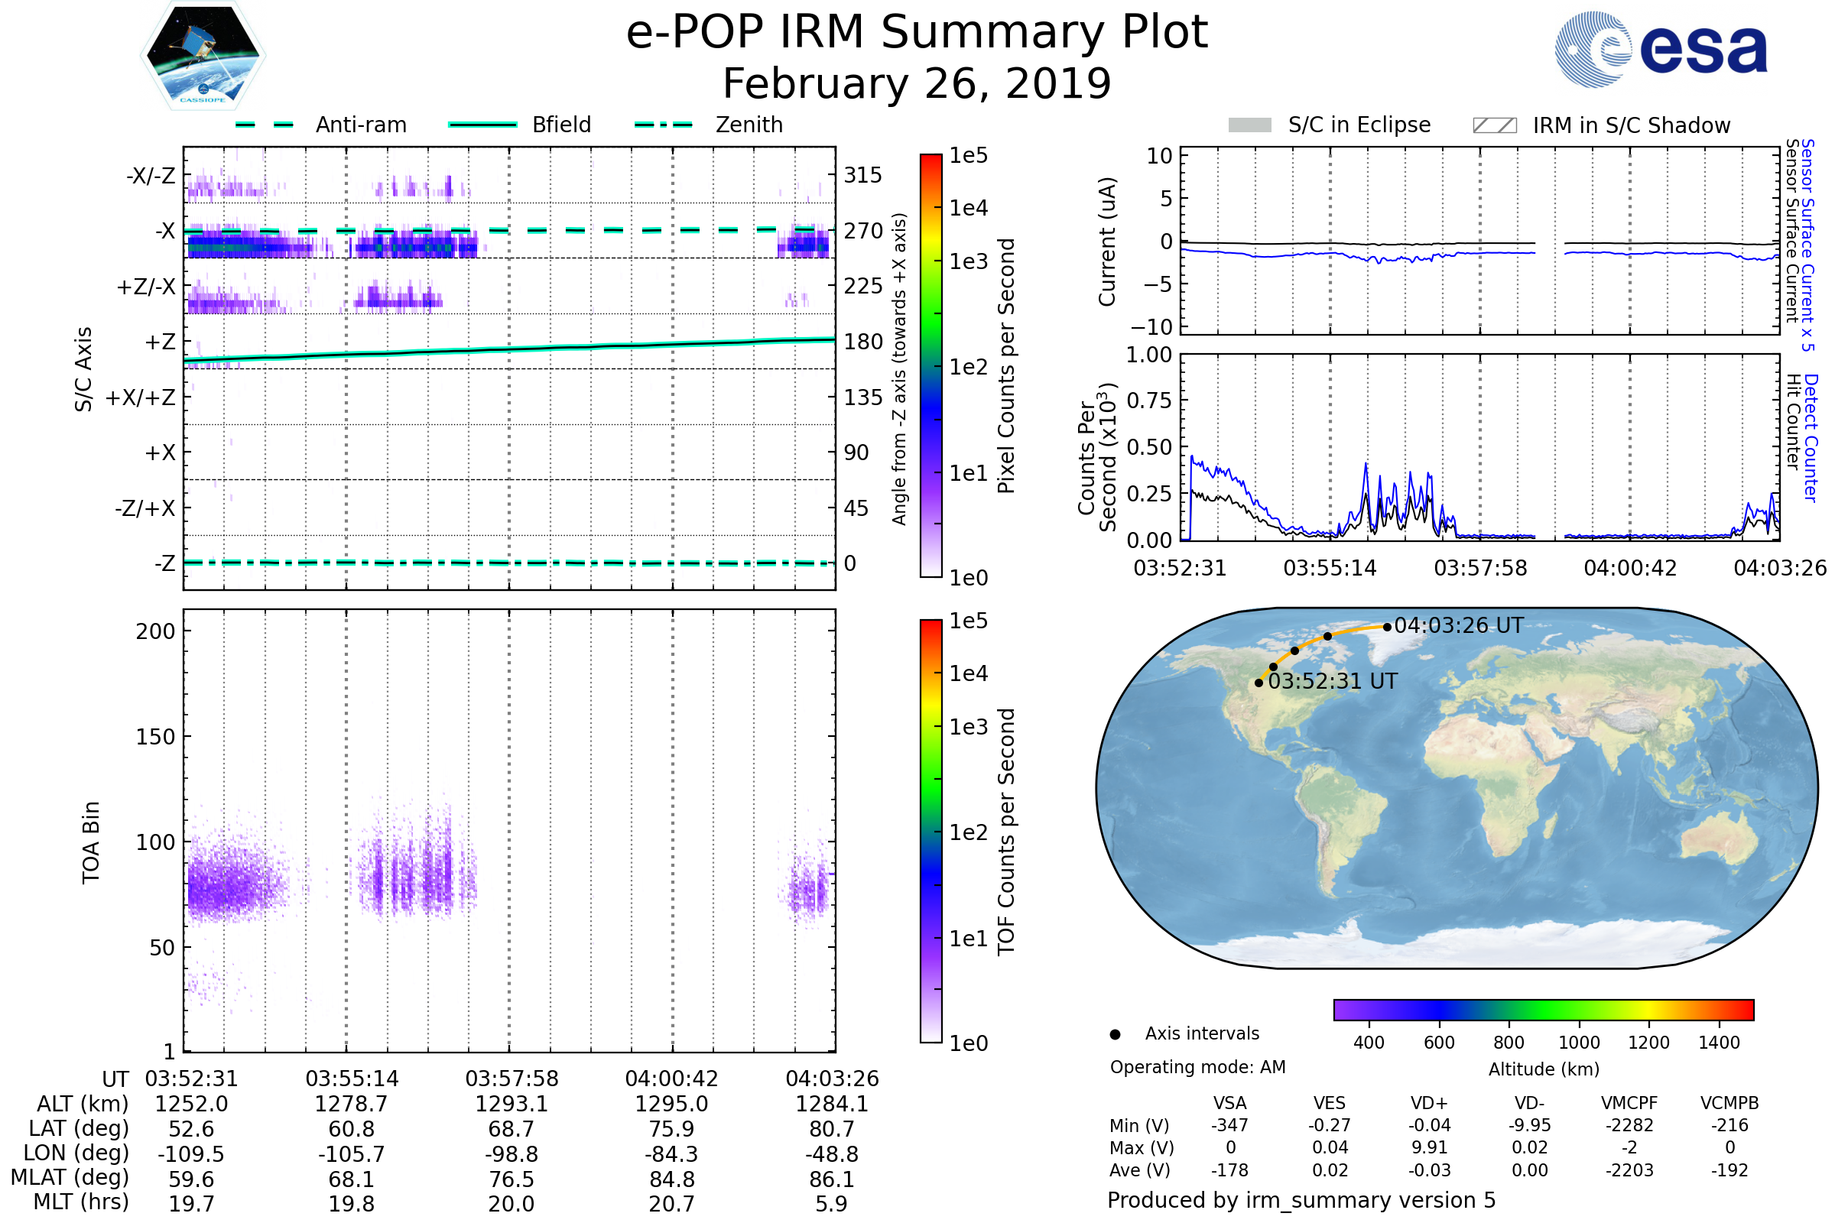Image resolution: width=1835 pixels, height=1223 pixels.
Task: Click the TOF Counts per Second colorbar
Action: coord(930,831)
